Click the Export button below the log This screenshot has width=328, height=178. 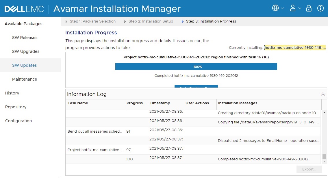click(309, 169)
